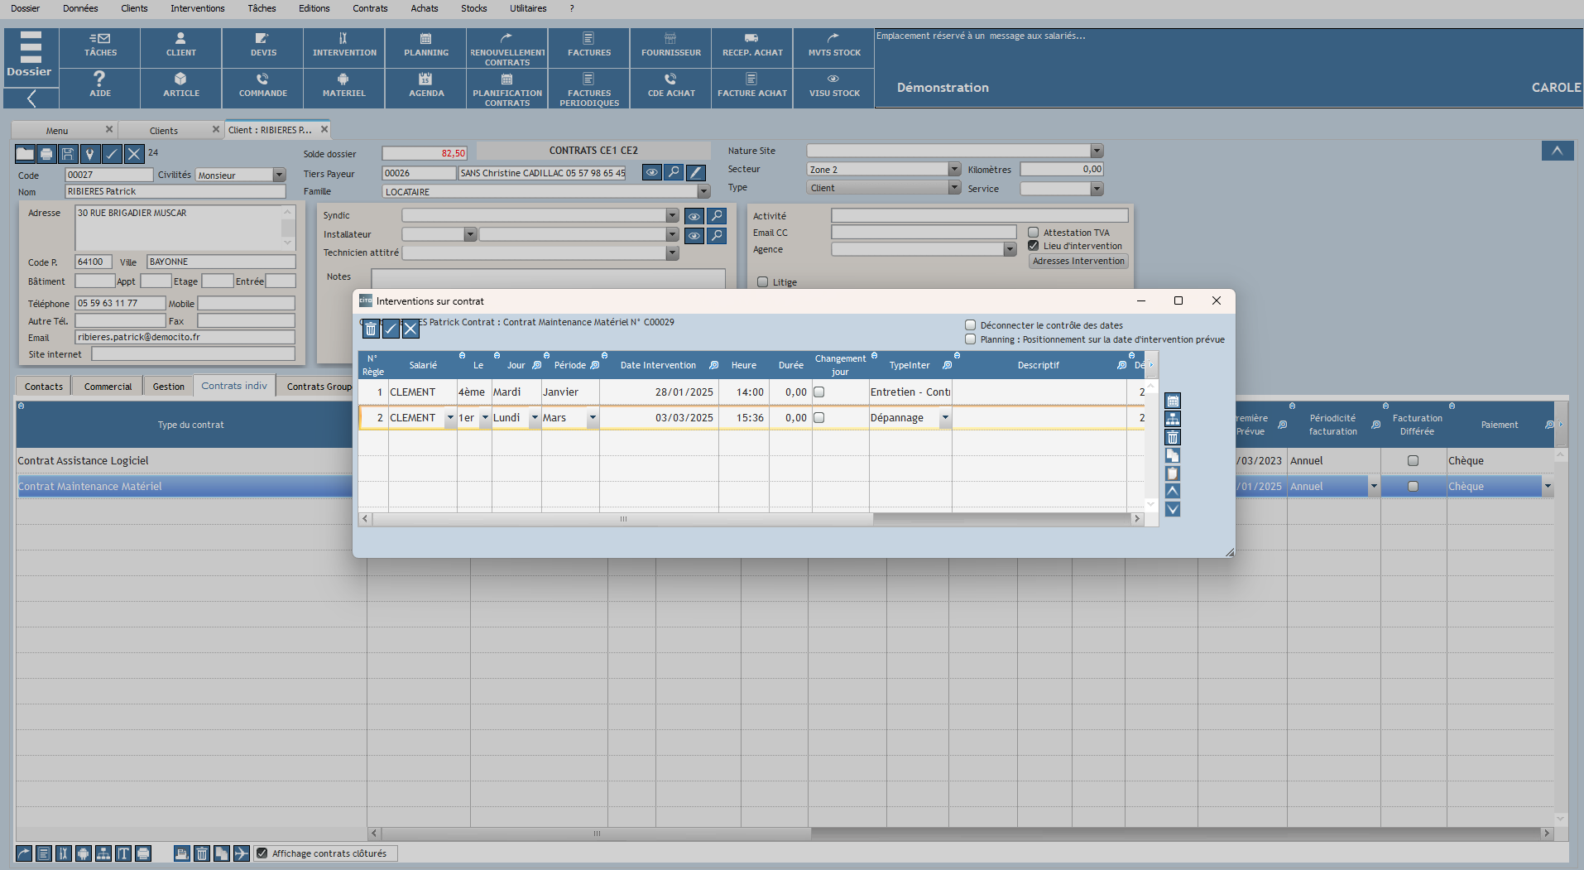Uncheck Affichage contrats clôturés
Viewport: 1584px width, 870px height.
click(x=262, y=853)
